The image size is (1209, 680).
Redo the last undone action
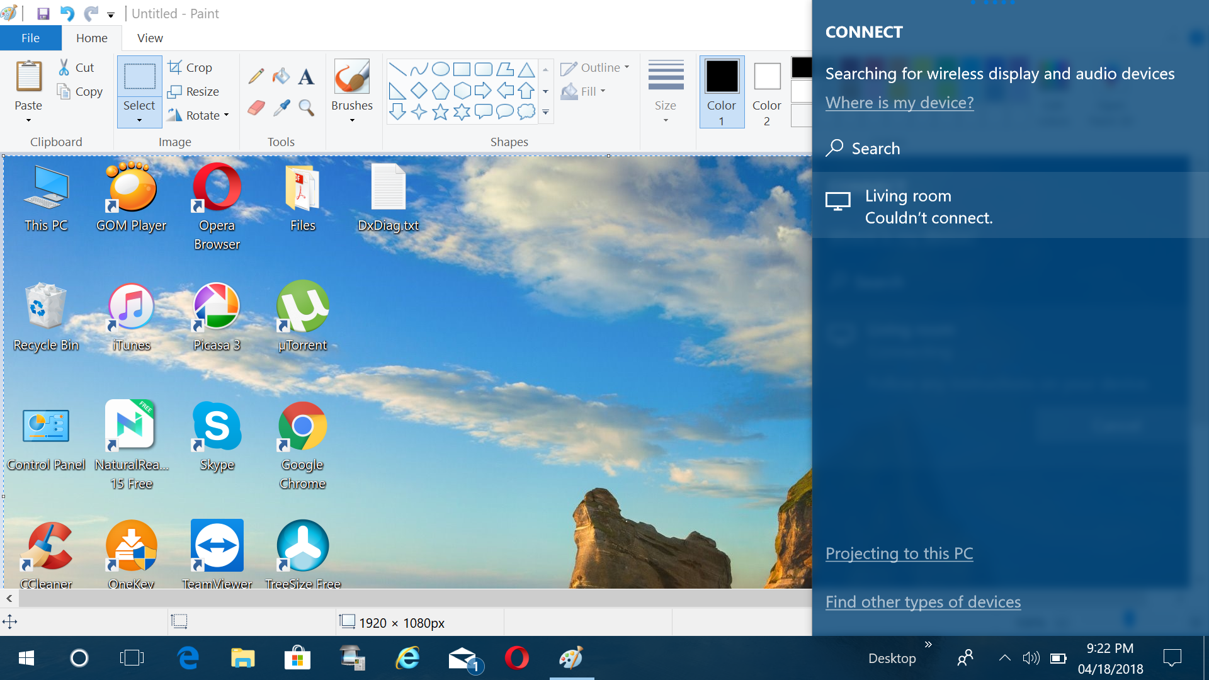coord(91,13)
